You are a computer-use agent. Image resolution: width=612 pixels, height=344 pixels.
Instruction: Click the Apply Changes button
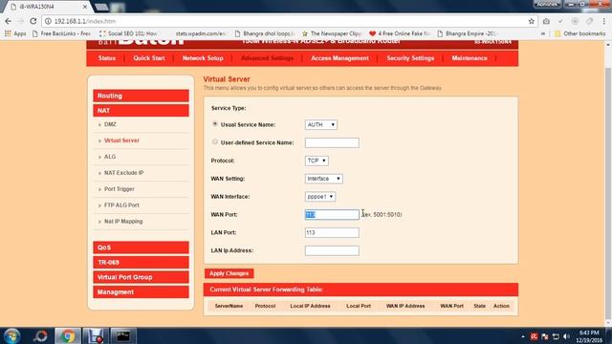[x=229, y=273]
